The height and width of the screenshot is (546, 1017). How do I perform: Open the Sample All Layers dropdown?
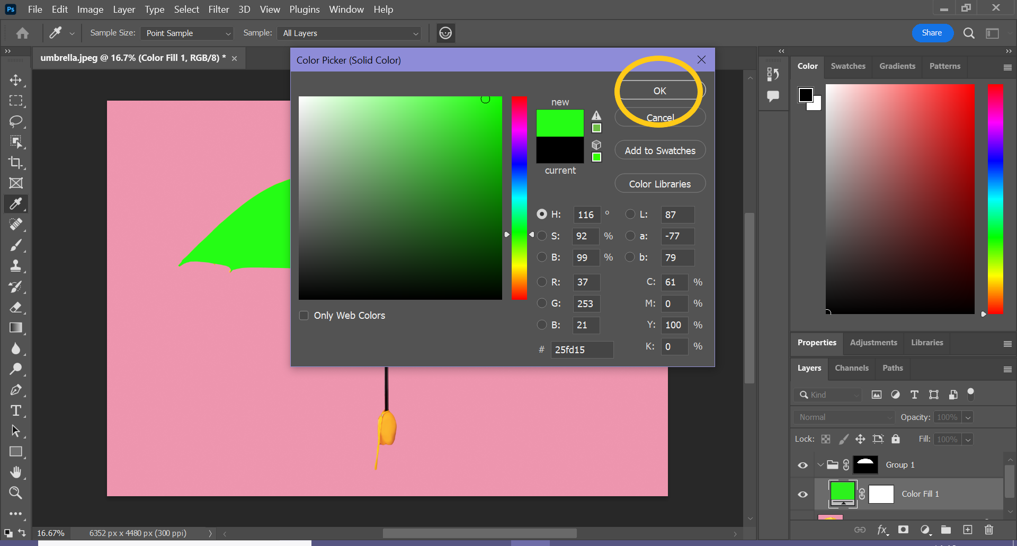click(x=349, y=33)
